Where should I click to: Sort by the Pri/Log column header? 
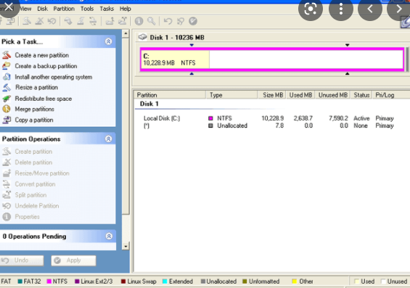click(391, 95)
